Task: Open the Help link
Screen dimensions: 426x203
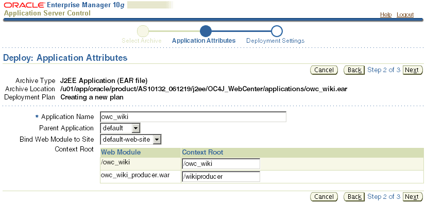Action: click(x=386, y=14)
